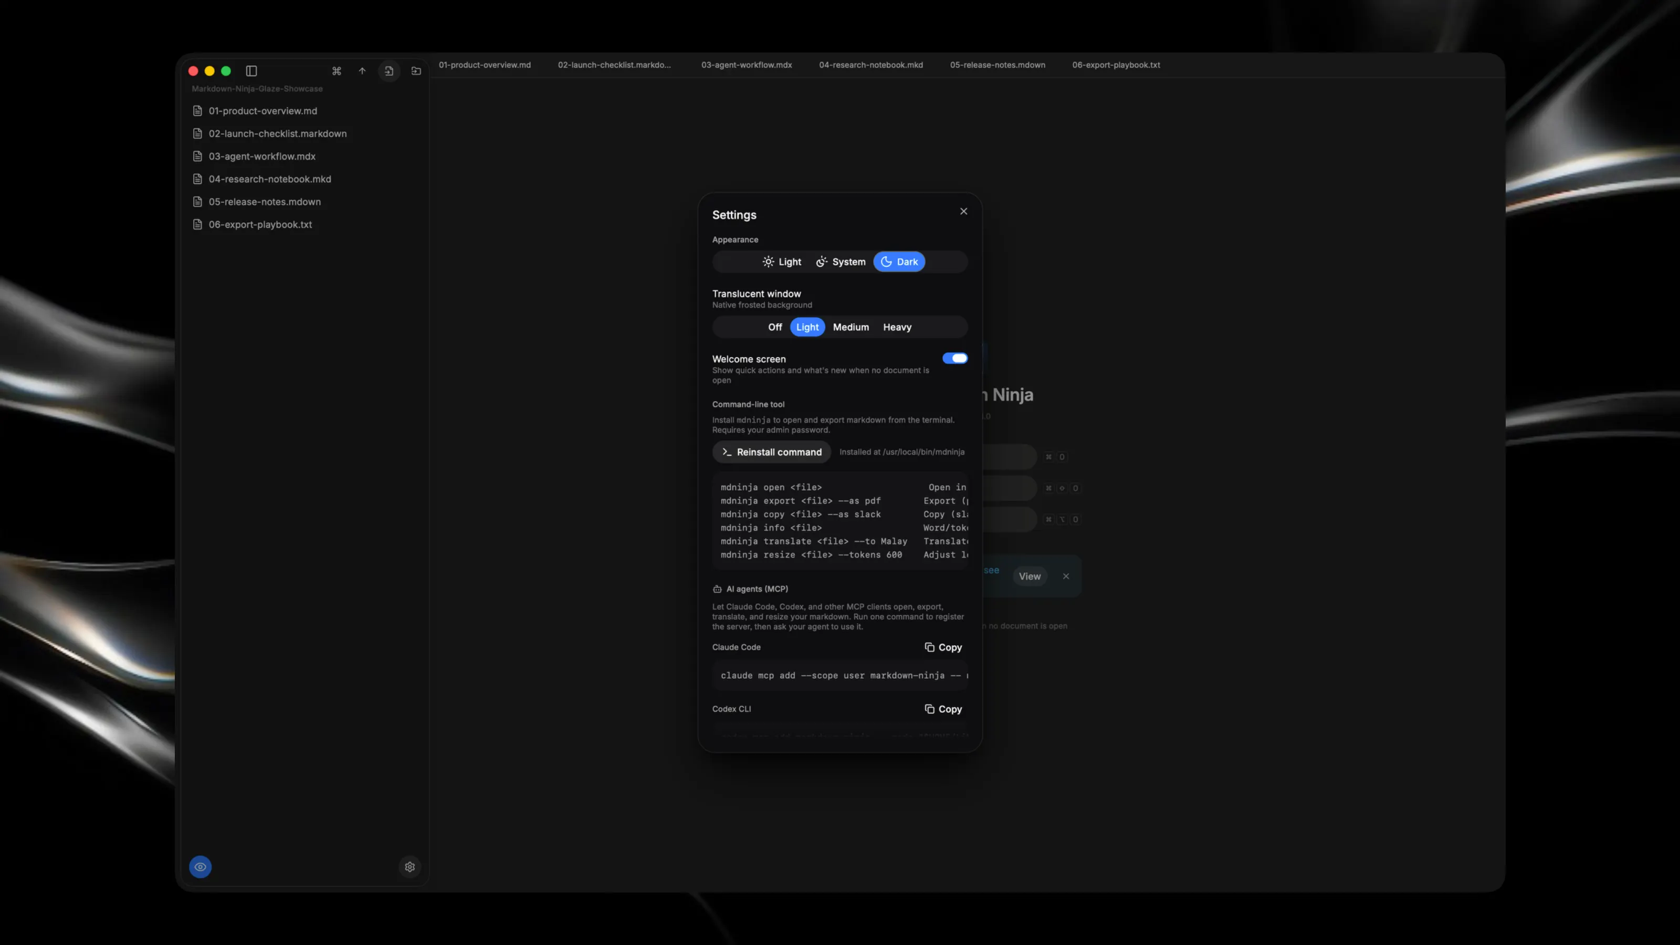Copy the Claude Code command
Screen dimensions: 1680x945
tap(943, 647)
